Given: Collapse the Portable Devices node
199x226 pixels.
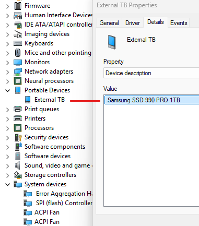Looking at the screenshot, I should tap(7, 90).
